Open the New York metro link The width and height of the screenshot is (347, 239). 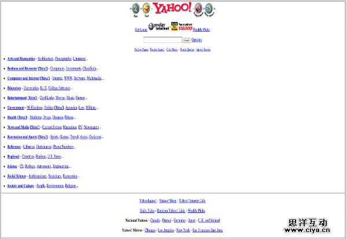(183, 230)
